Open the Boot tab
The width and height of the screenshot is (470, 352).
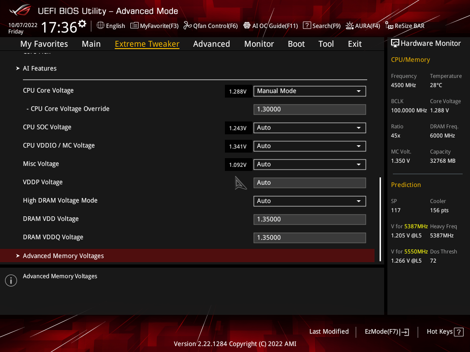coord(296,44)
